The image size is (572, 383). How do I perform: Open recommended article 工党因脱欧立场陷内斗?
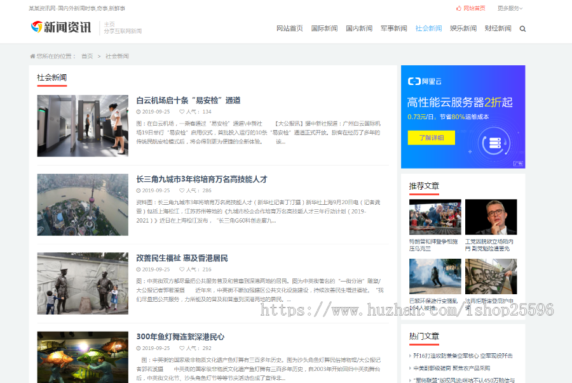[489, 245]
